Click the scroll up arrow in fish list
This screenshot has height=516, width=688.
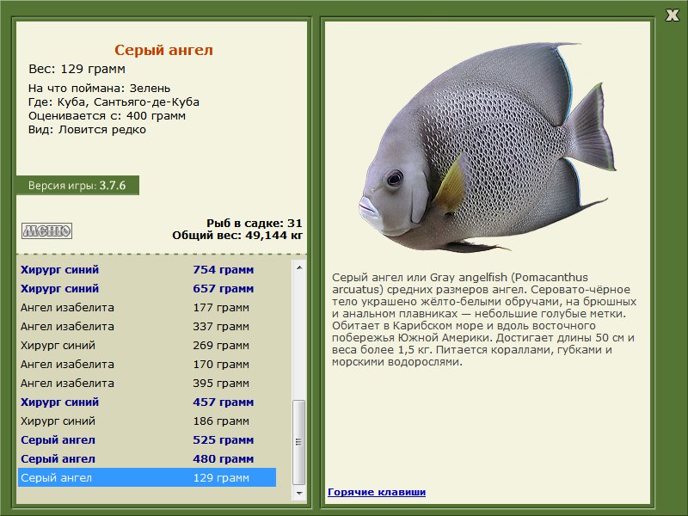click(299, 267)
